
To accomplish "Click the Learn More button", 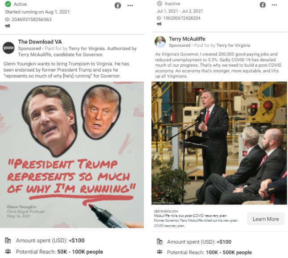I will click(x=266, y=219).
